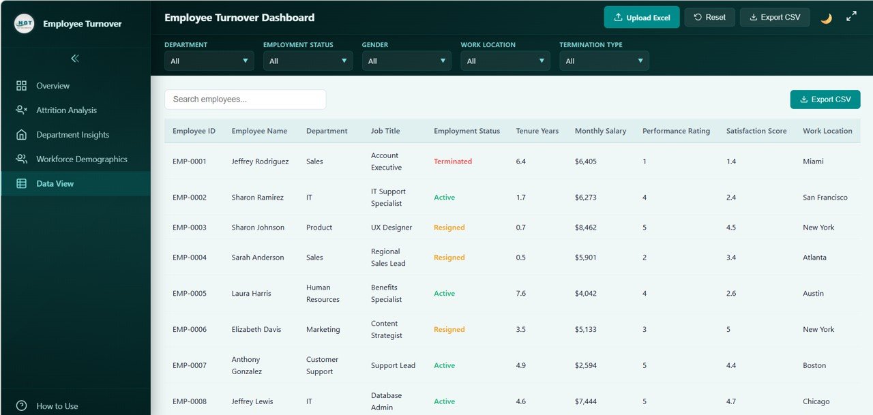
Task: Click the Employee Turnover logo icon
Action: click(23, 23)
